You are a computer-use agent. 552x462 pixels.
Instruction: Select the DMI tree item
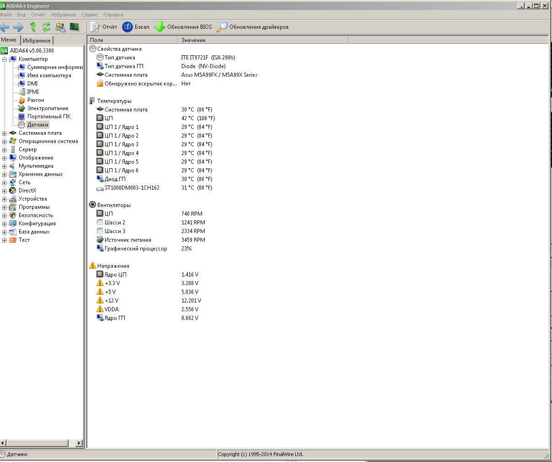[32, 84]
